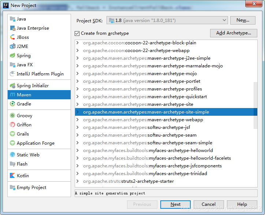This screenshot has width=265, height=215.
Task: Select the Spring Initializr icon
Action: point(12,86)
